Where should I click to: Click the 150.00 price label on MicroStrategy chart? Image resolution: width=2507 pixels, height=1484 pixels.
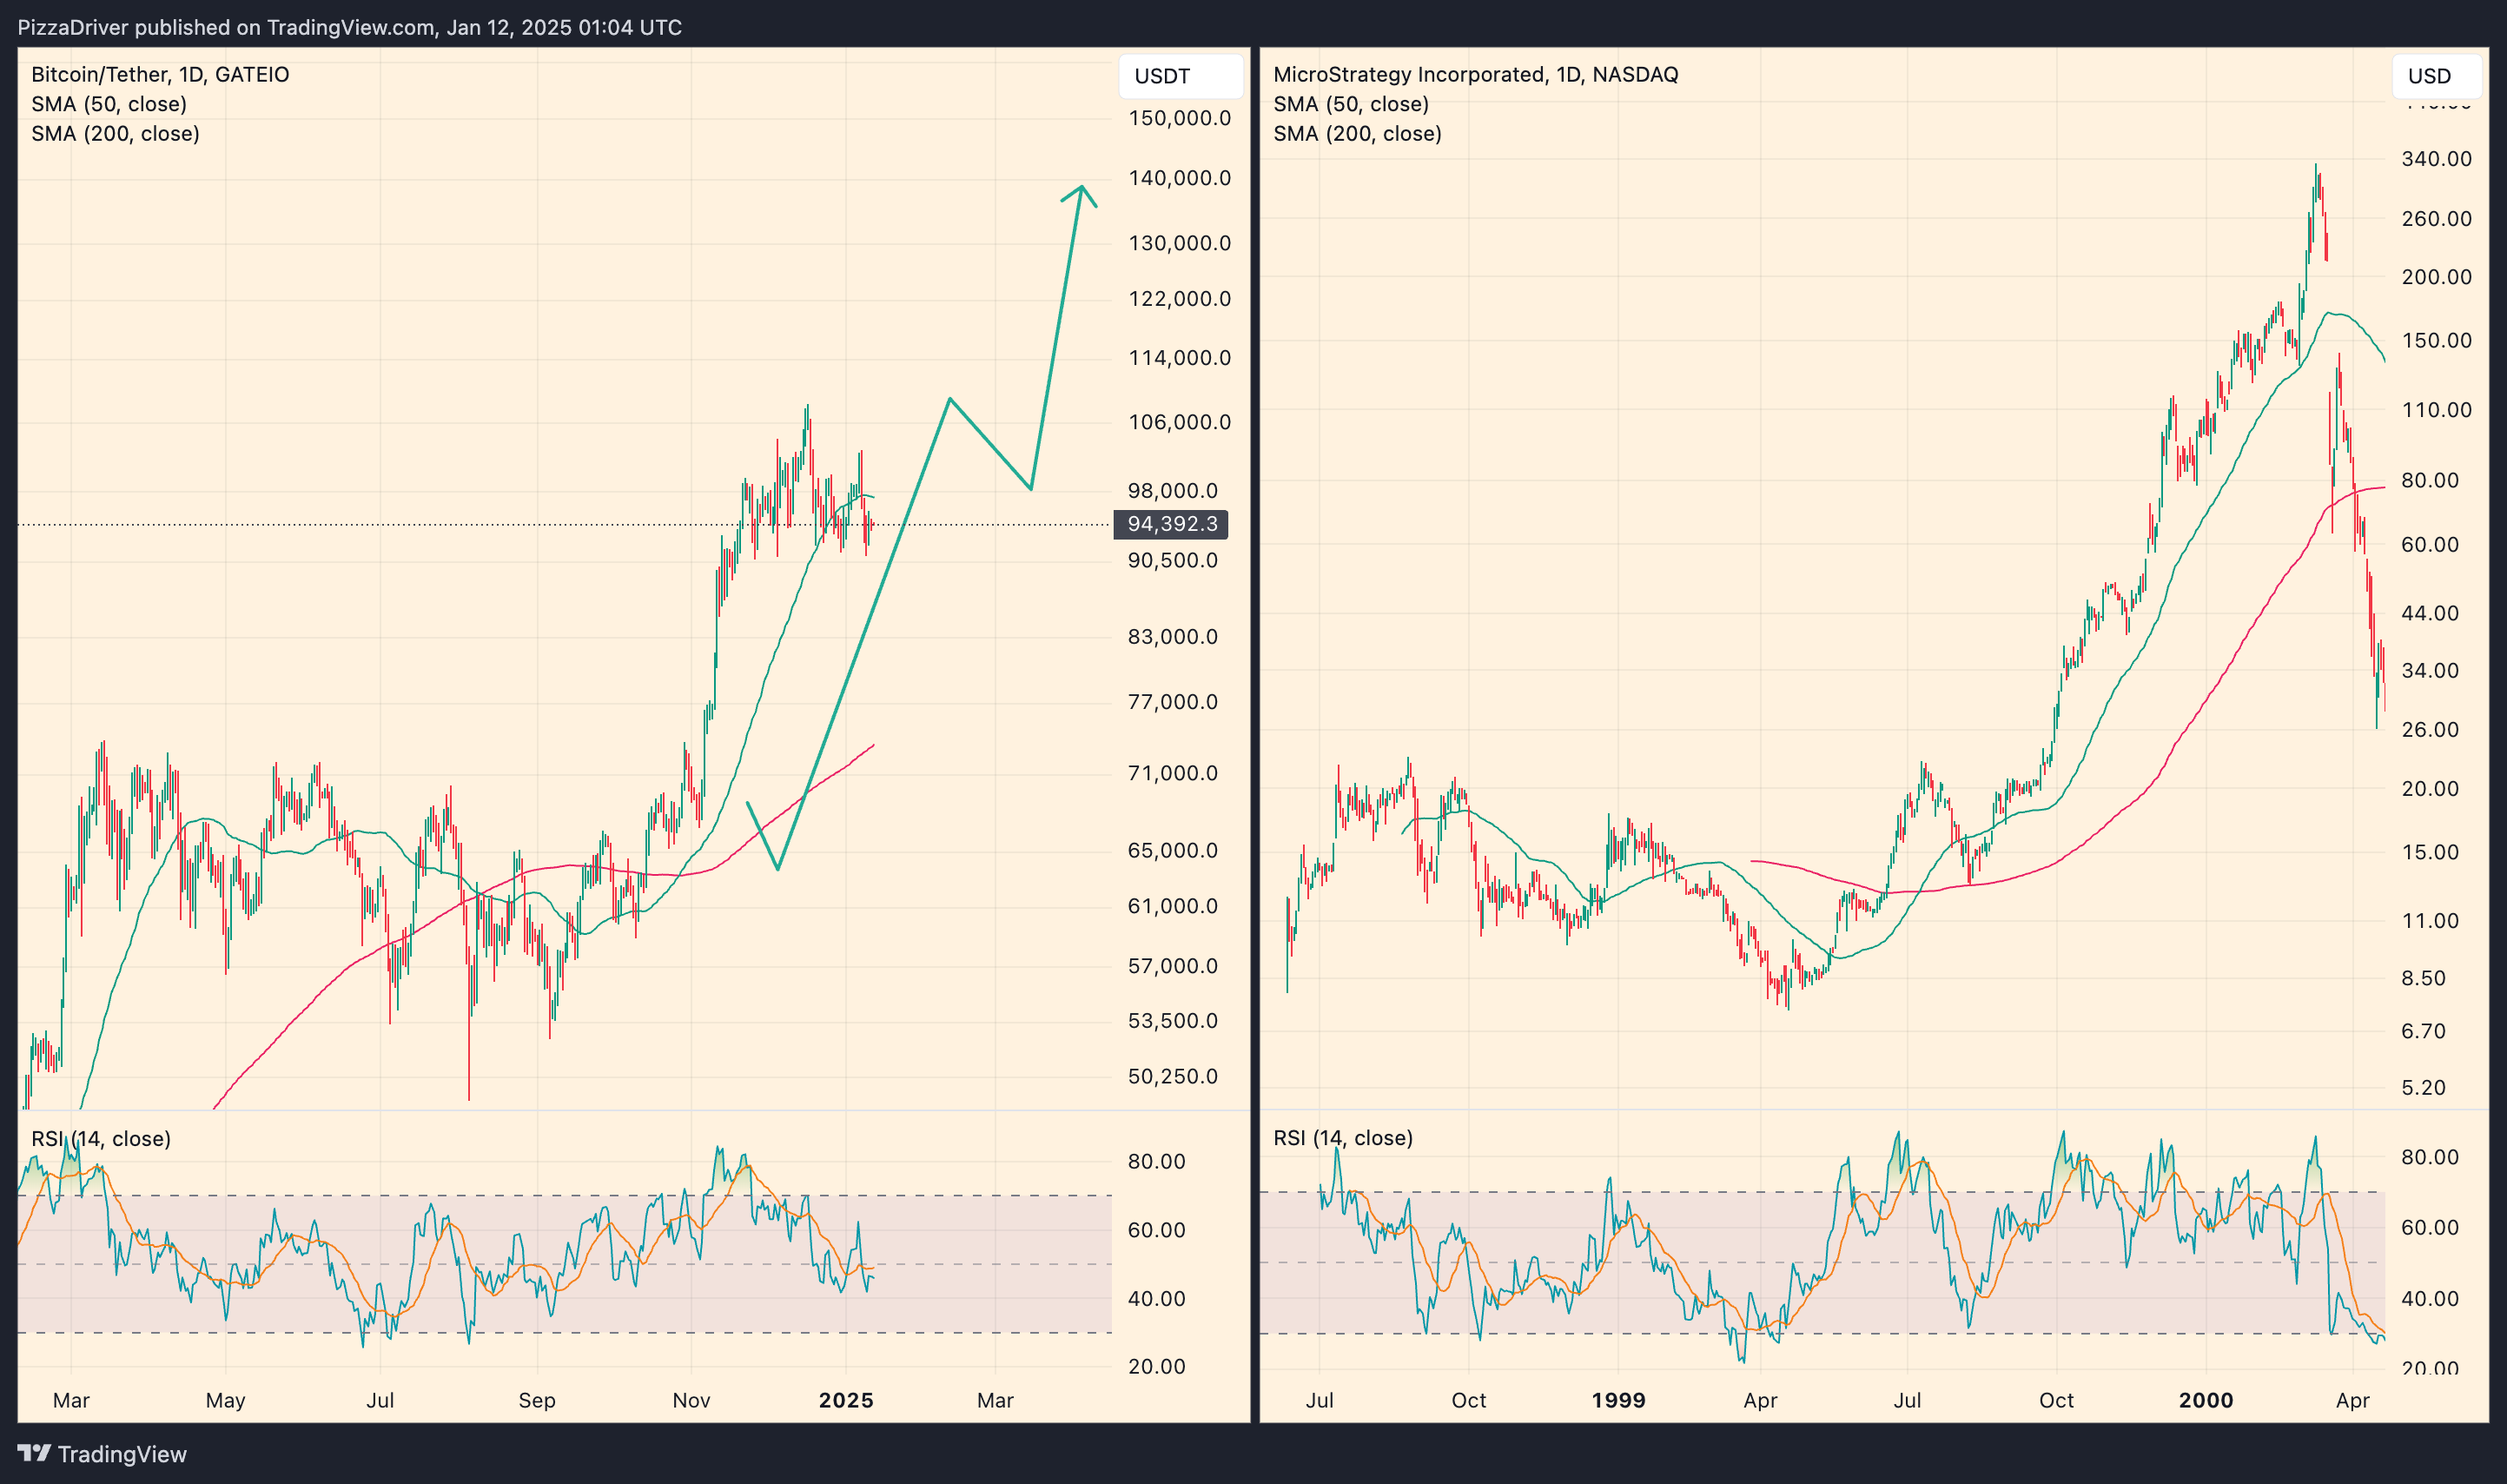[x=2436, y=340]
